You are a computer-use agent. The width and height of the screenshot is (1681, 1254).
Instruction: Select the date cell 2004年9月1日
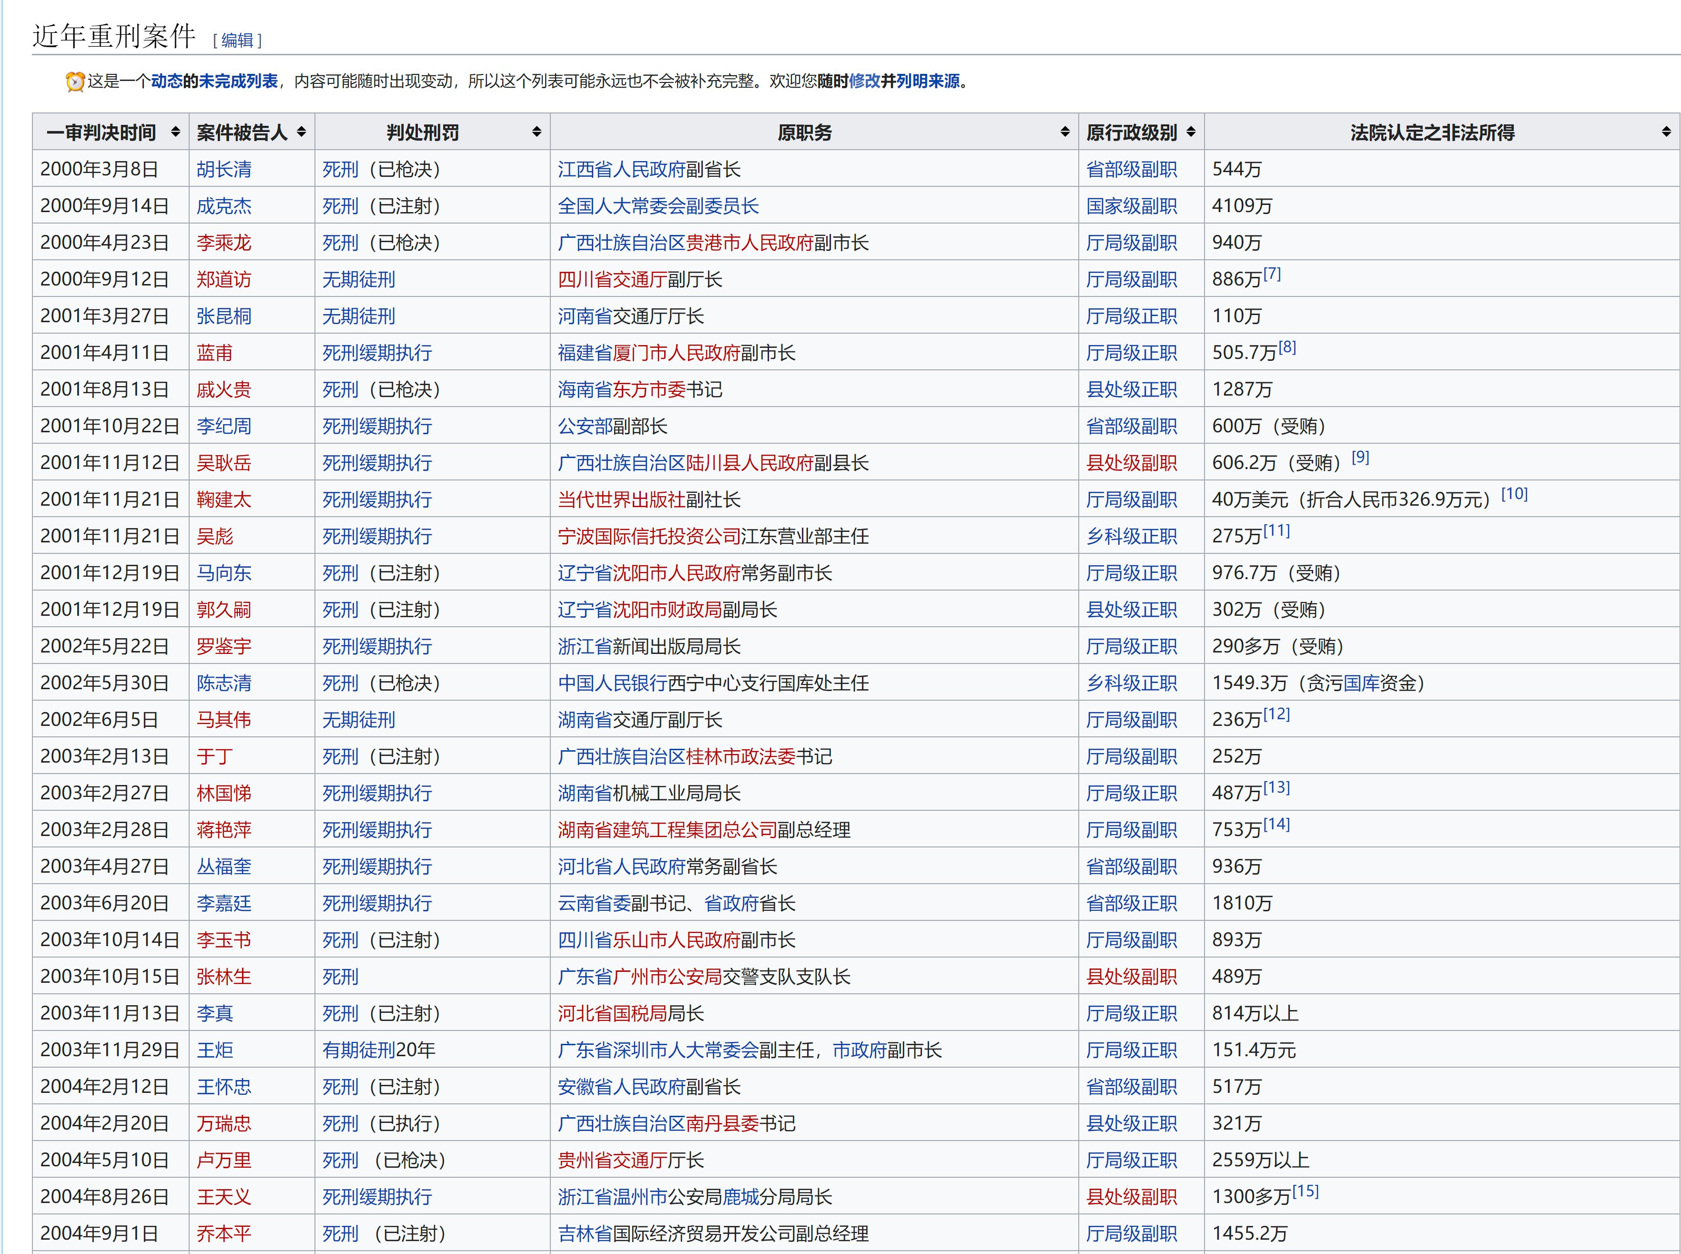[x=111, y=1234]
